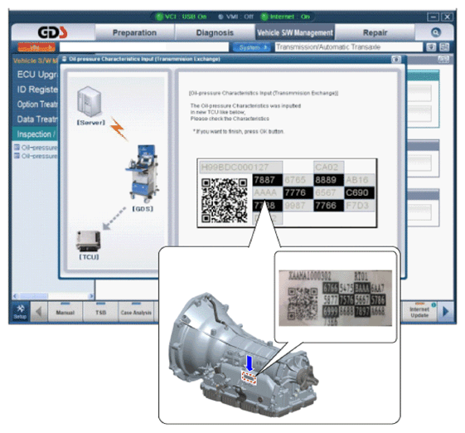Click the sidebar horizontal scrollbar

(53, 296)
